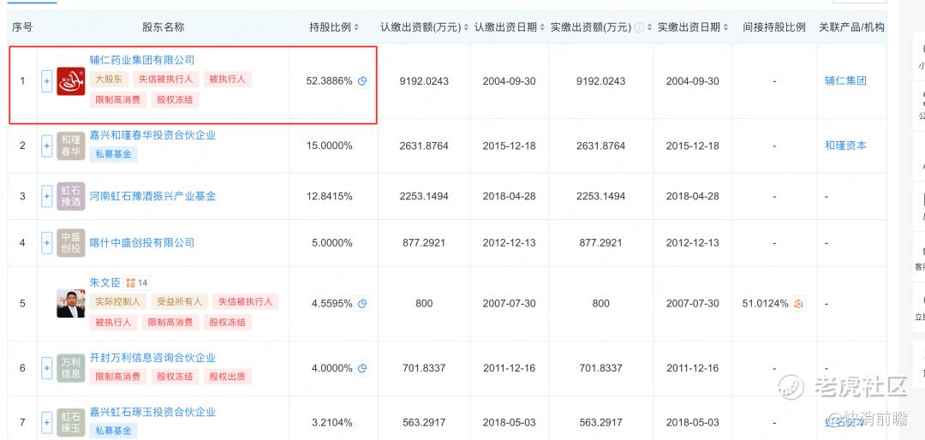Click 关联产品/机构 column header
This screenshot has width=925, height=440.
[x=852, y=27]
